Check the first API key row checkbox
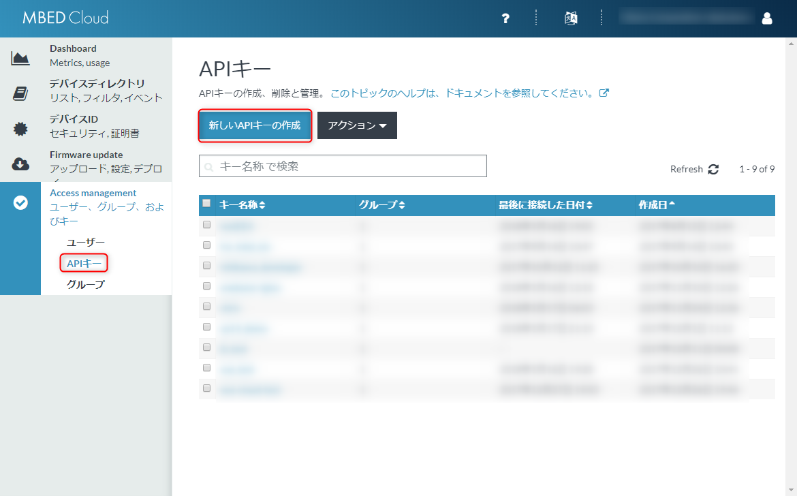797x496 pixels. click(x=206, y=225)
